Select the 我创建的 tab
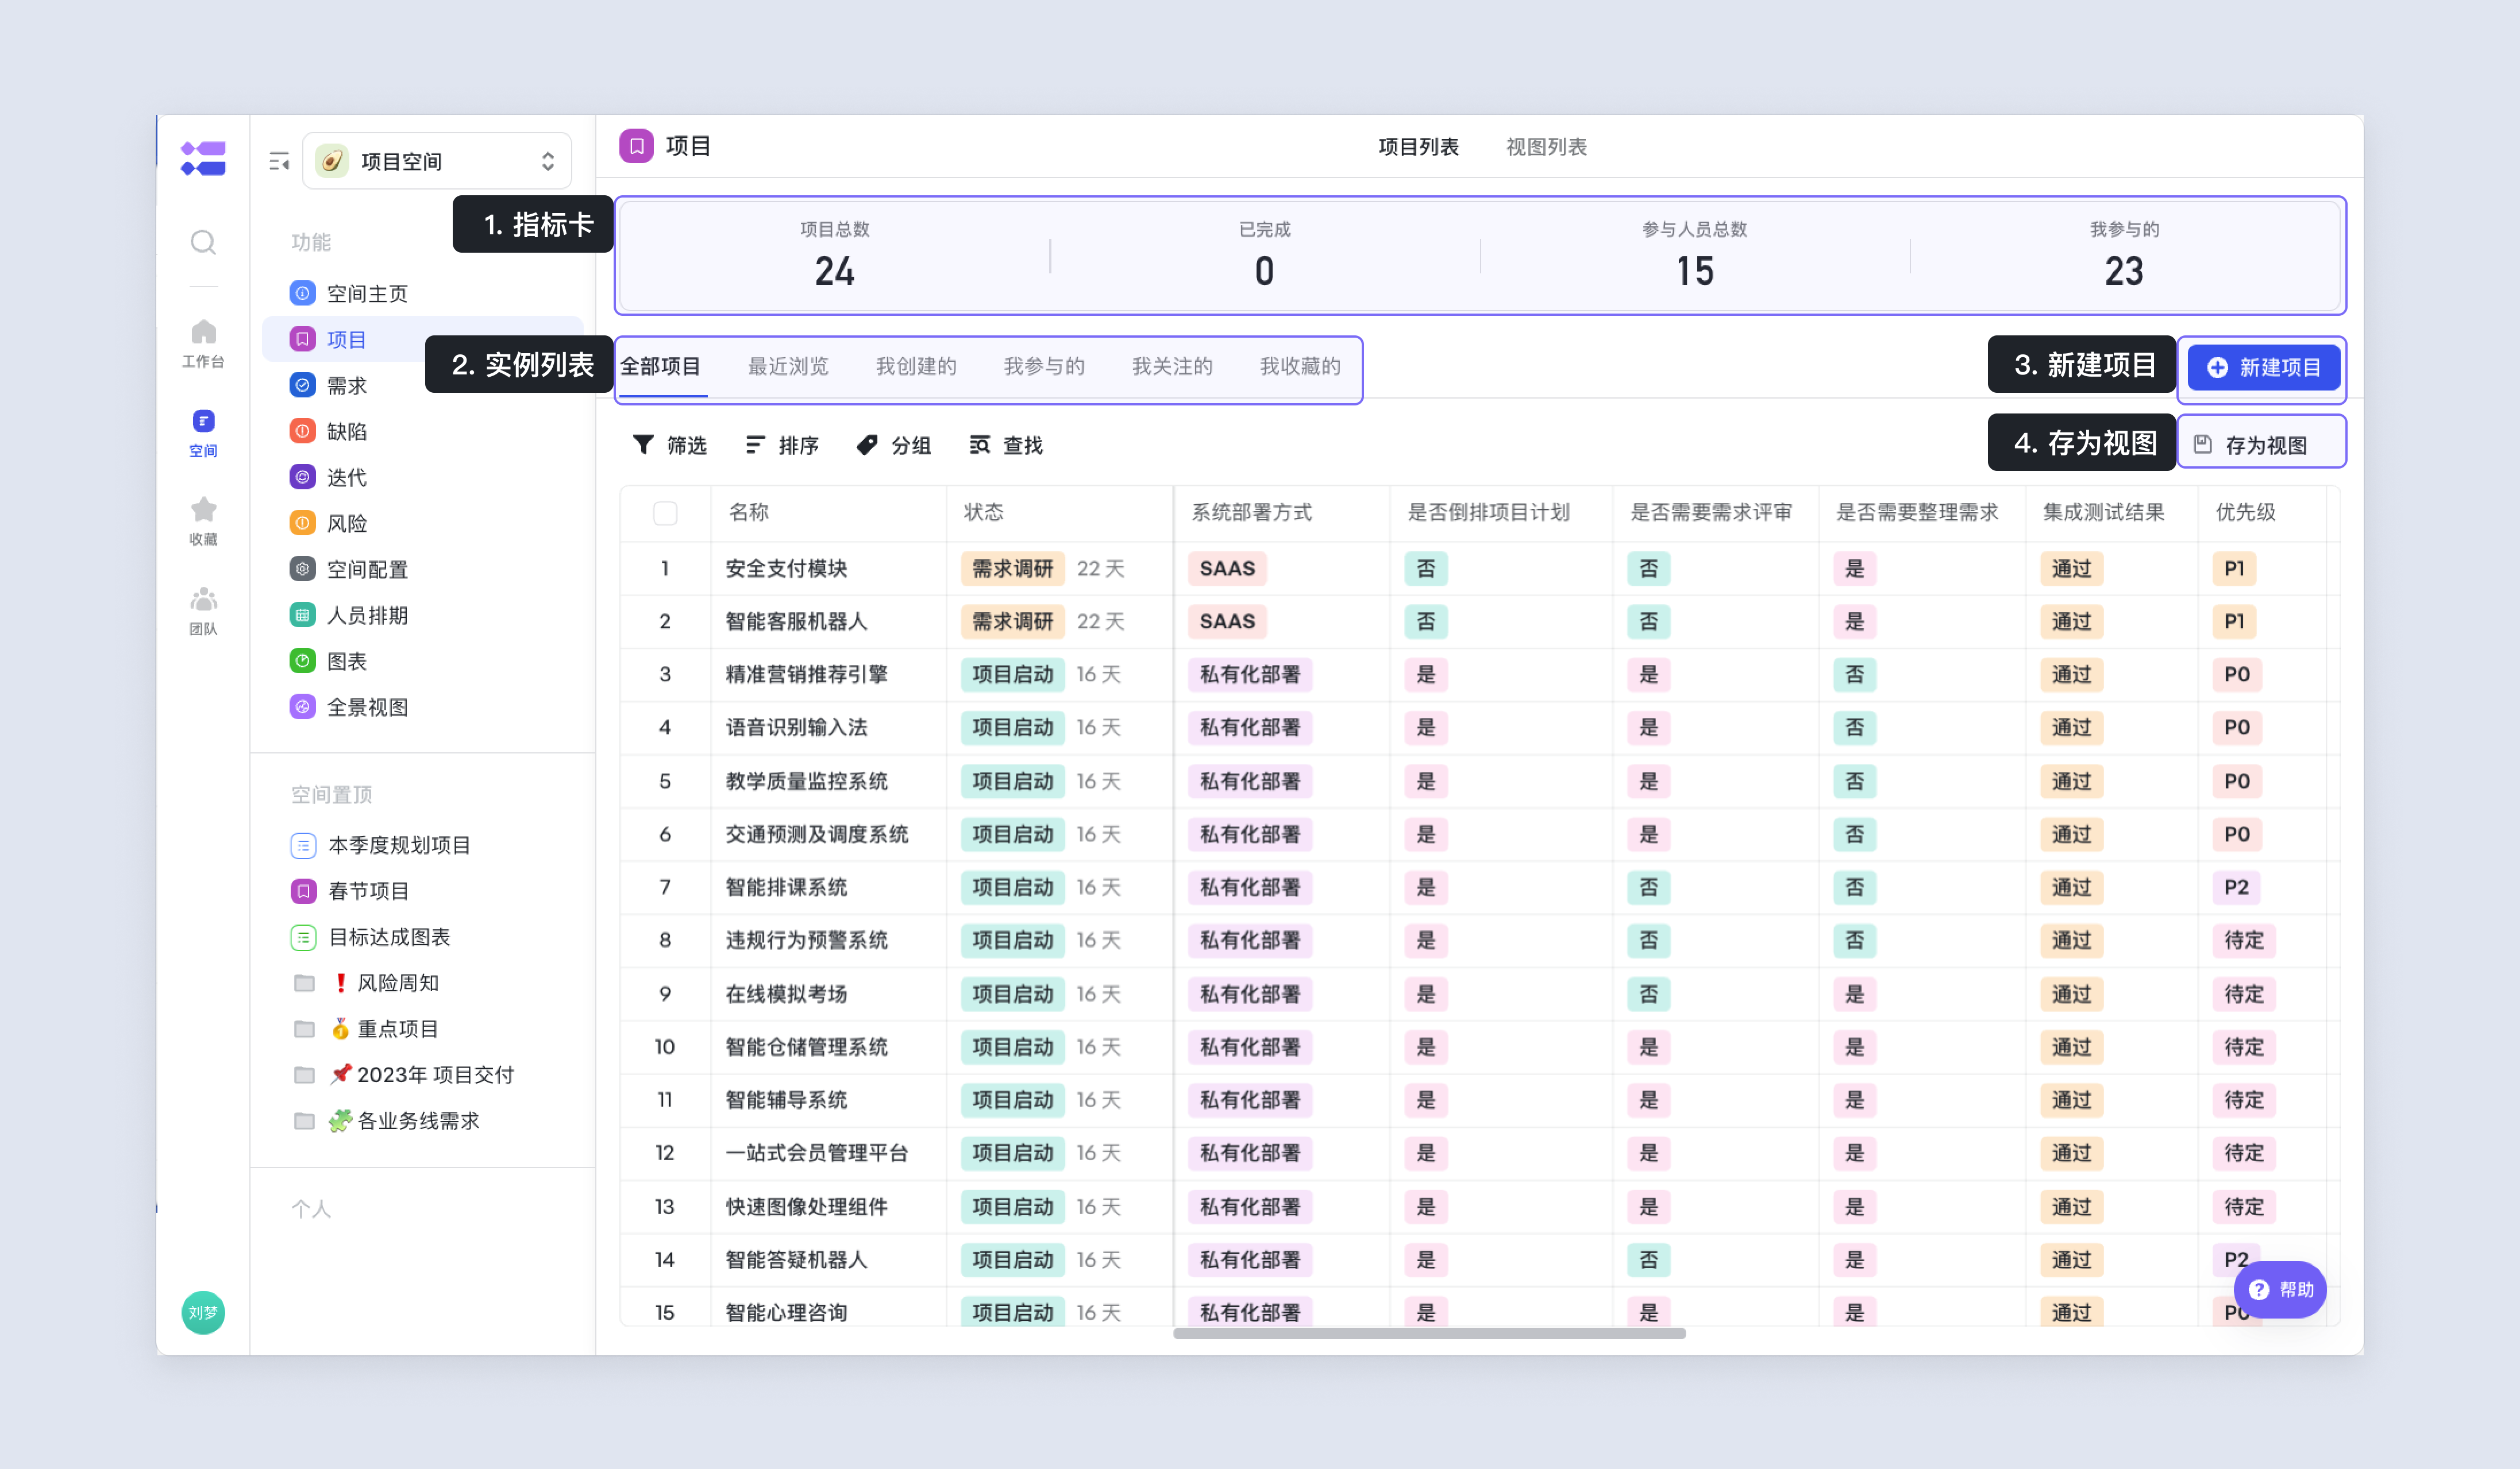This screenshot has width=2520, height=1469. (916, 367)
